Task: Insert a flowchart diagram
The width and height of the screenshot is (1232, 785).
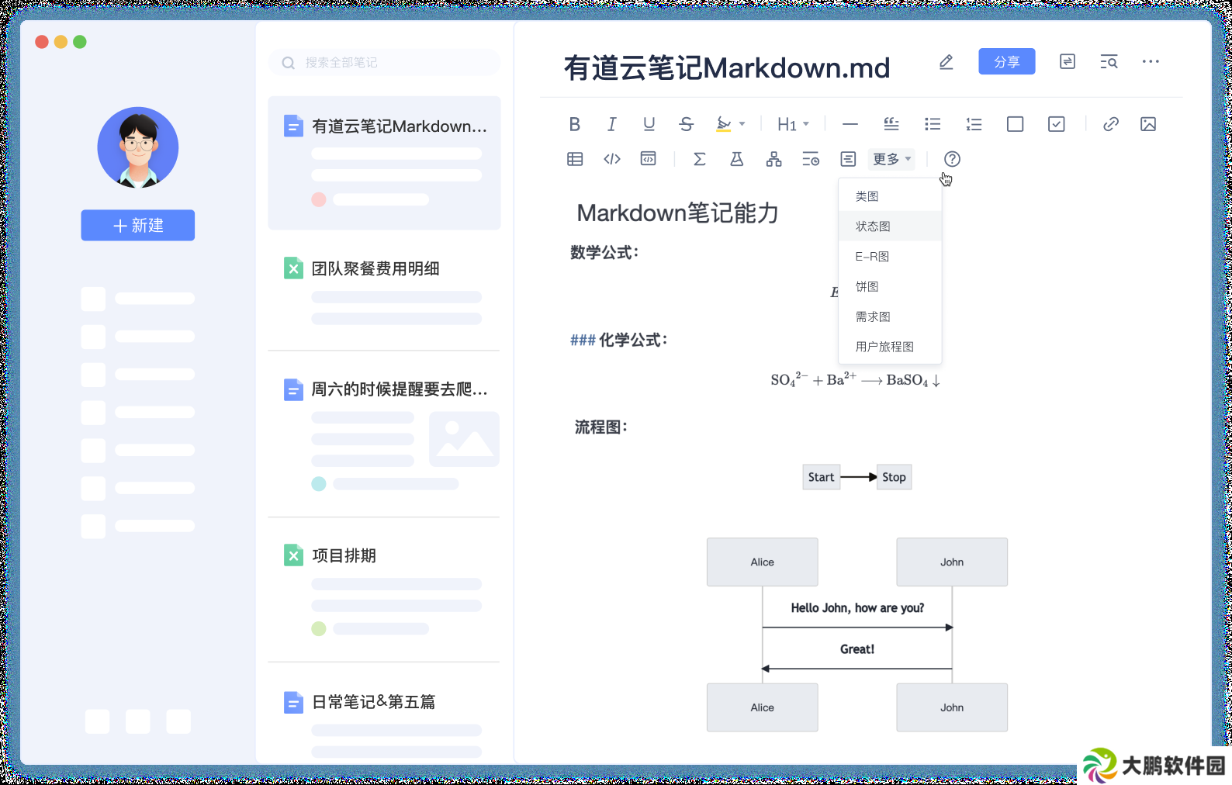Action: click(x=773, y=159)
